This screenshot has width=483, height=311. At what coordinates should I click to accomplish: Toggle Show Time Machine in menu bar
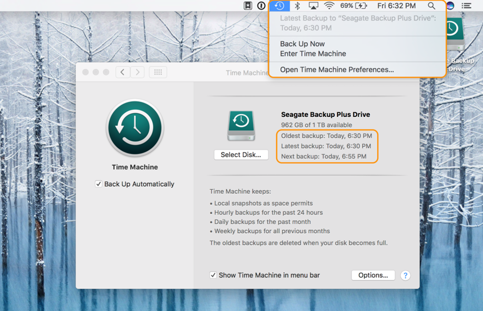[213, 275]
